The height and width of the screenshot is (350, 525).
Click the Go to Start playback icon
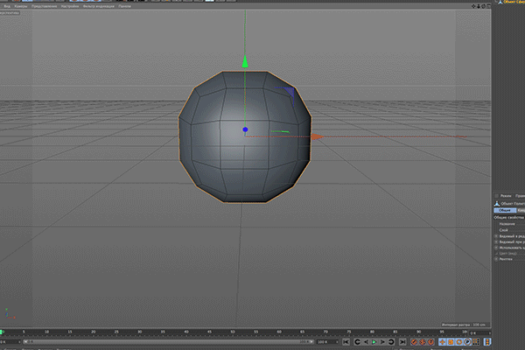tap(347, 341)
